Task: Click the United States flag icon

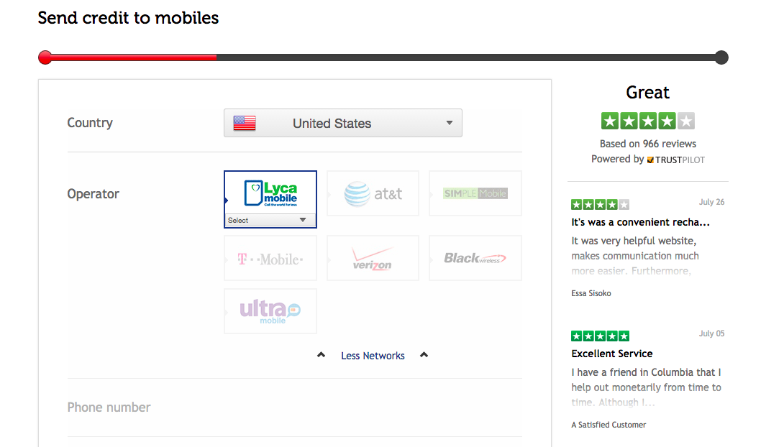Action: tap(245, 123)
